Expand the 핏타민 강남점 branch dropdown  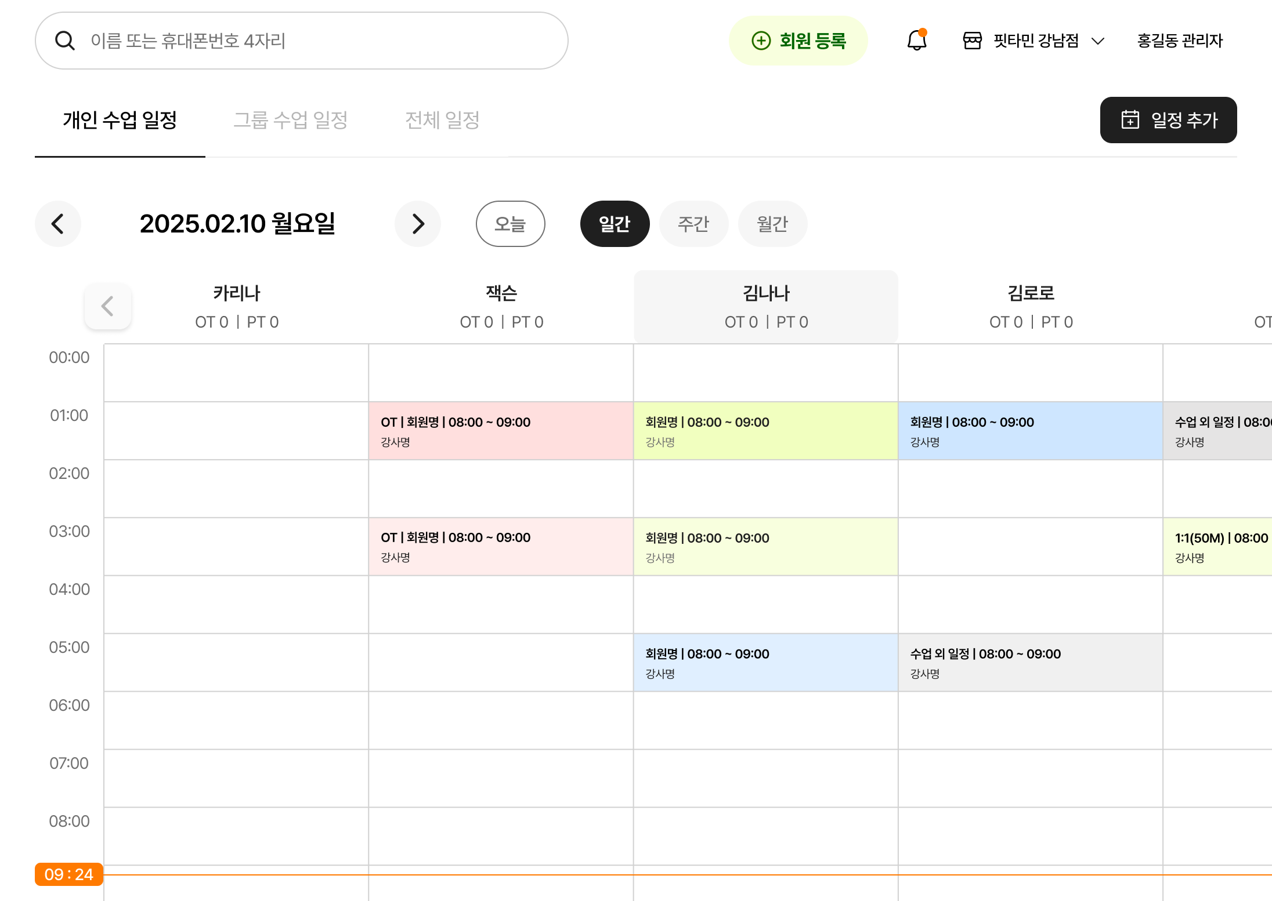(x=1097, y=41)
